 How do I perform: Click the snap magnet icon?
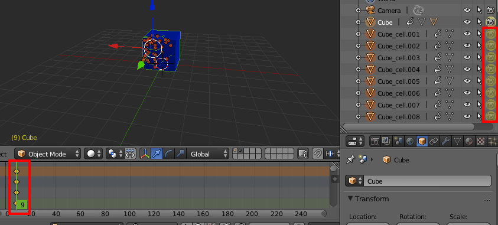(x=317, y=154)
